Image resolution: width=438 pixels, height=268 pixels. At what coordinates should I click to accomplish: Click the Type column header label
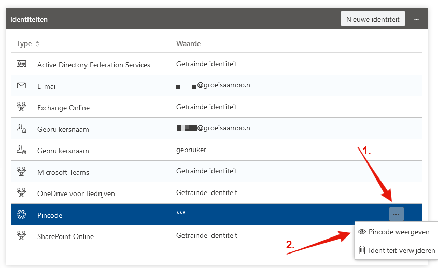24,44
